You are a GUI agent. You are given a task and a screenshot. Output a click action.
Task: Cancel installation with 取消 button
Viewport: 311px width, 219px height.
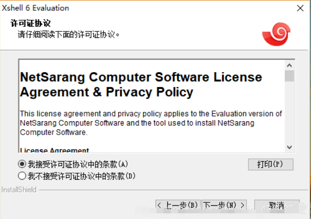click(277, 205)
